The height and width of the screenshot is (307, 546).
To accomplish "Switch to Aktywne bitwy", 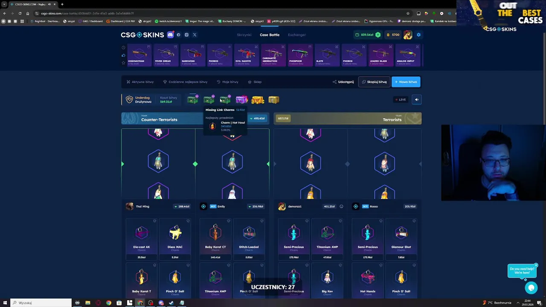I will (x=140, y=82).
